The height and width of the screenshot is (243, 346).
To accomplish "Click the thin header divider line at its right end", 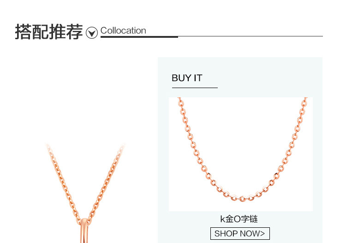I will [x=318, y=36].
